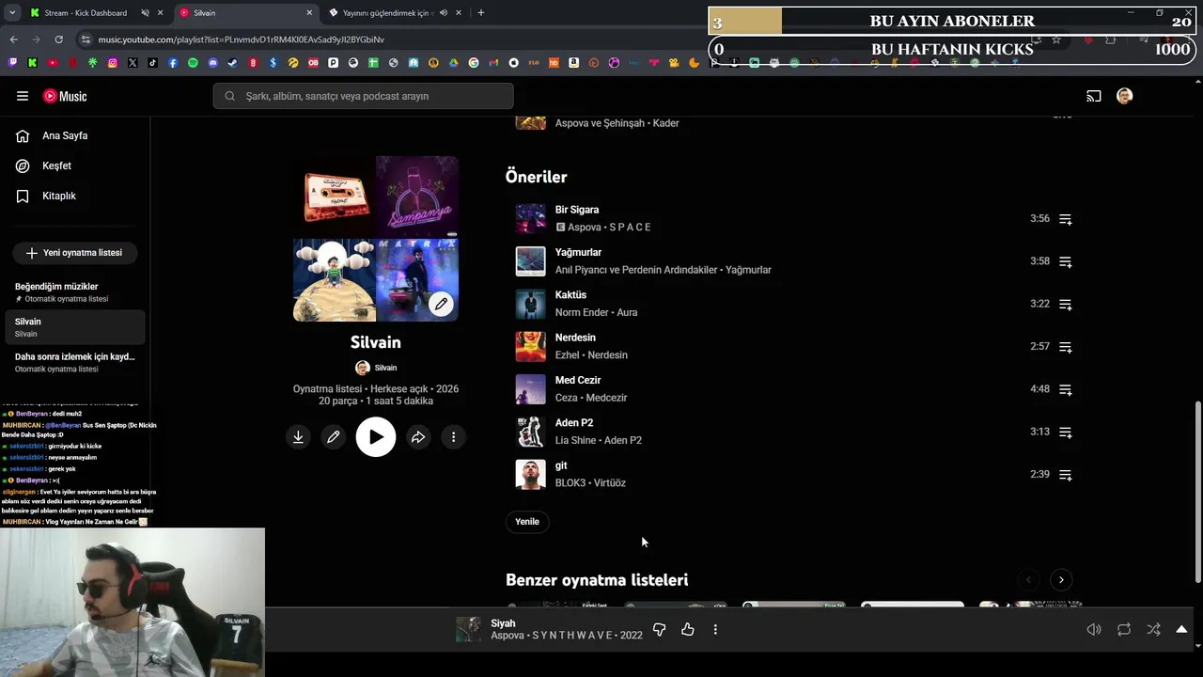The image size is (1203, 677).
Task: Play the Silvain playlist
Action: 376,437
